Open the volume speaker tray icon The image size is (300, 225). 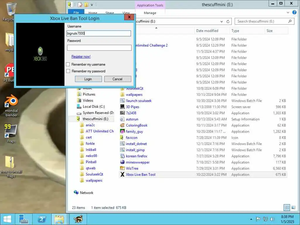pyautogui.click(x=272, y=219)
